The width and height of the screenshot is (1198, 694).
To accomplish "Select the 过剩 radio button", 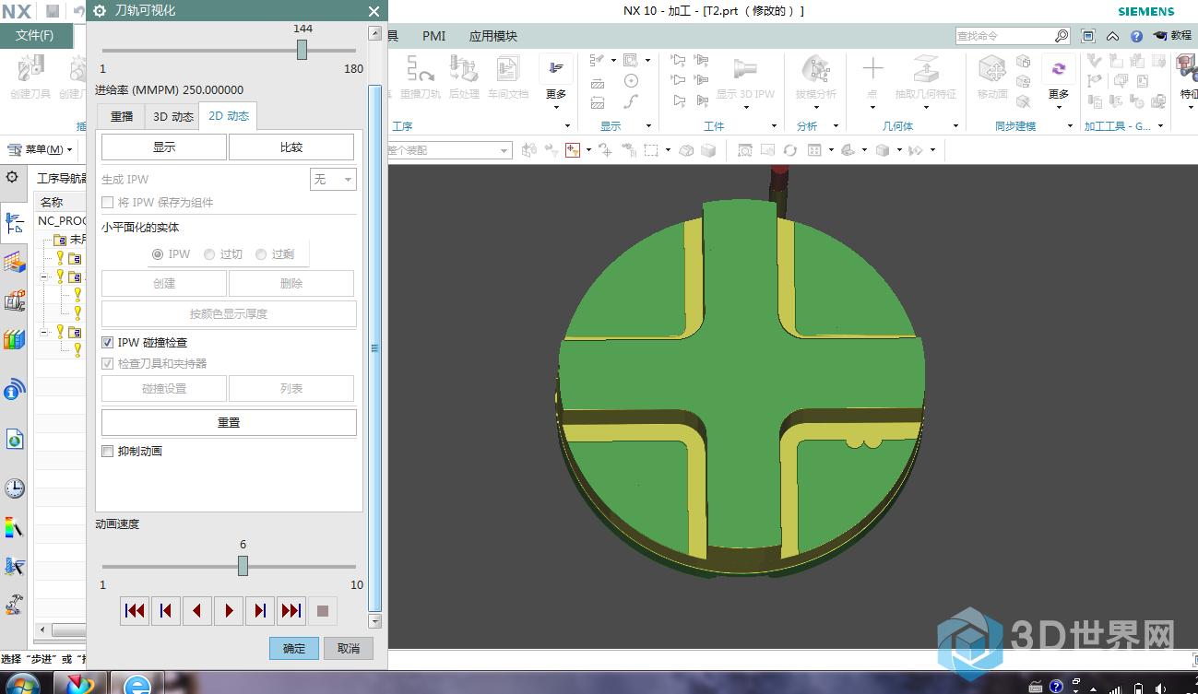I will [261, 254].
